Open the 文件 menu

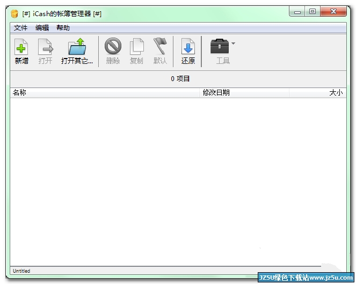pyautogui.click(x=20, y=28)
